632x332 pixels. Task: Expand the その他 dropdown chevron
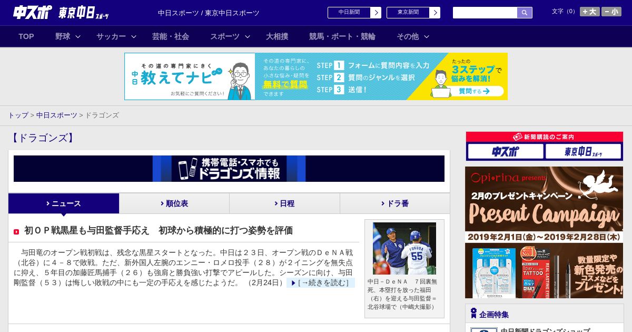coord(427,36)
